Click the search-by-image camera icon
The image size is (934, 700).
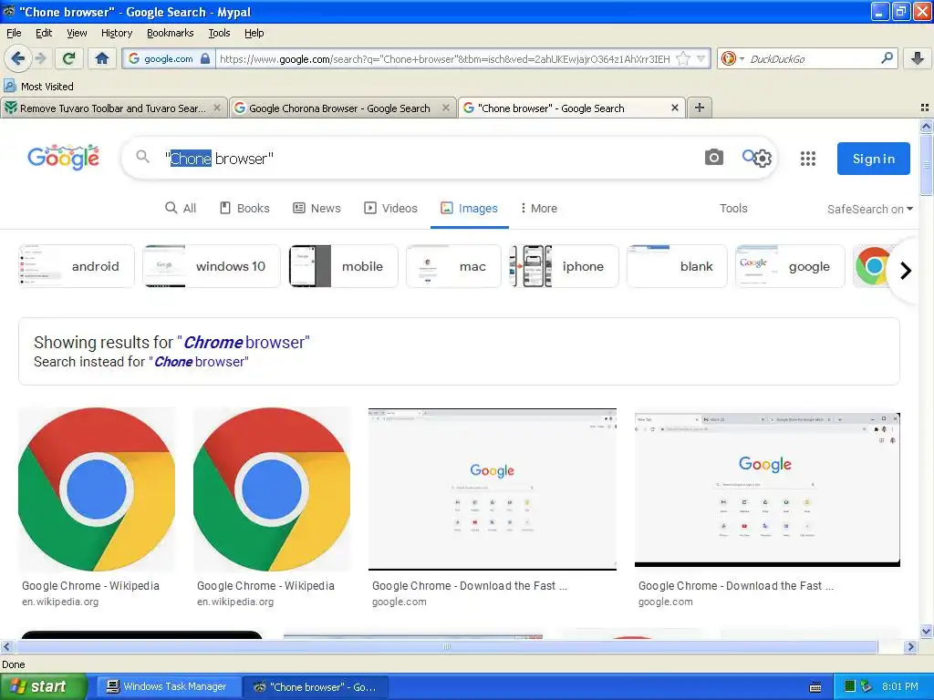[x=713, y=157]
